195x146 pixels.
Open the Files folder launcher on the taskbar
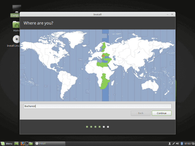pyautogui.click(x=31, y=144)
